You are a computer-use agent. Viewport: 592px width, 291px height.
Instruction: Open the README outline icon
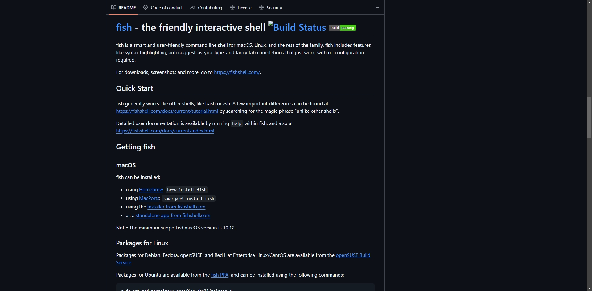(x=376, y=7)
